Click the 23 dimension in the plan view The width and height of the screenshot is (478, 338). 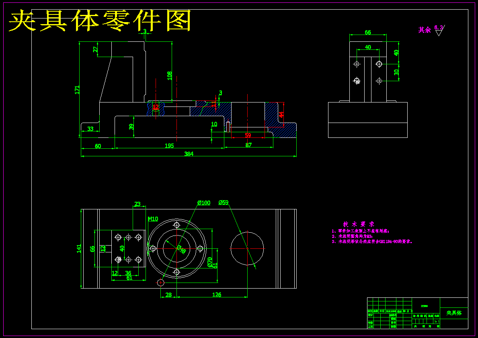pos(137,204)
